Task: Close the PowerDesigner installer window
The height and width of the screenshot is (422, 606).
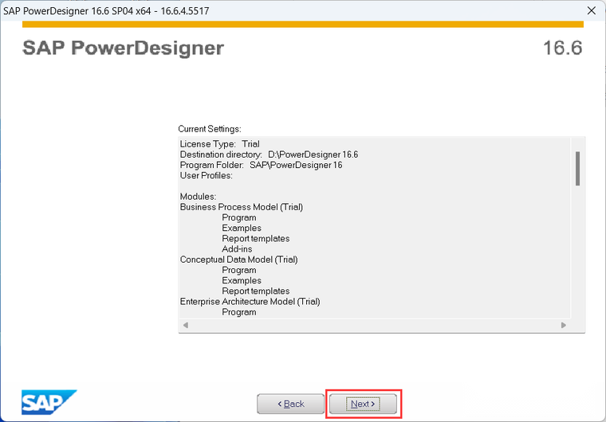Action: 592,10
